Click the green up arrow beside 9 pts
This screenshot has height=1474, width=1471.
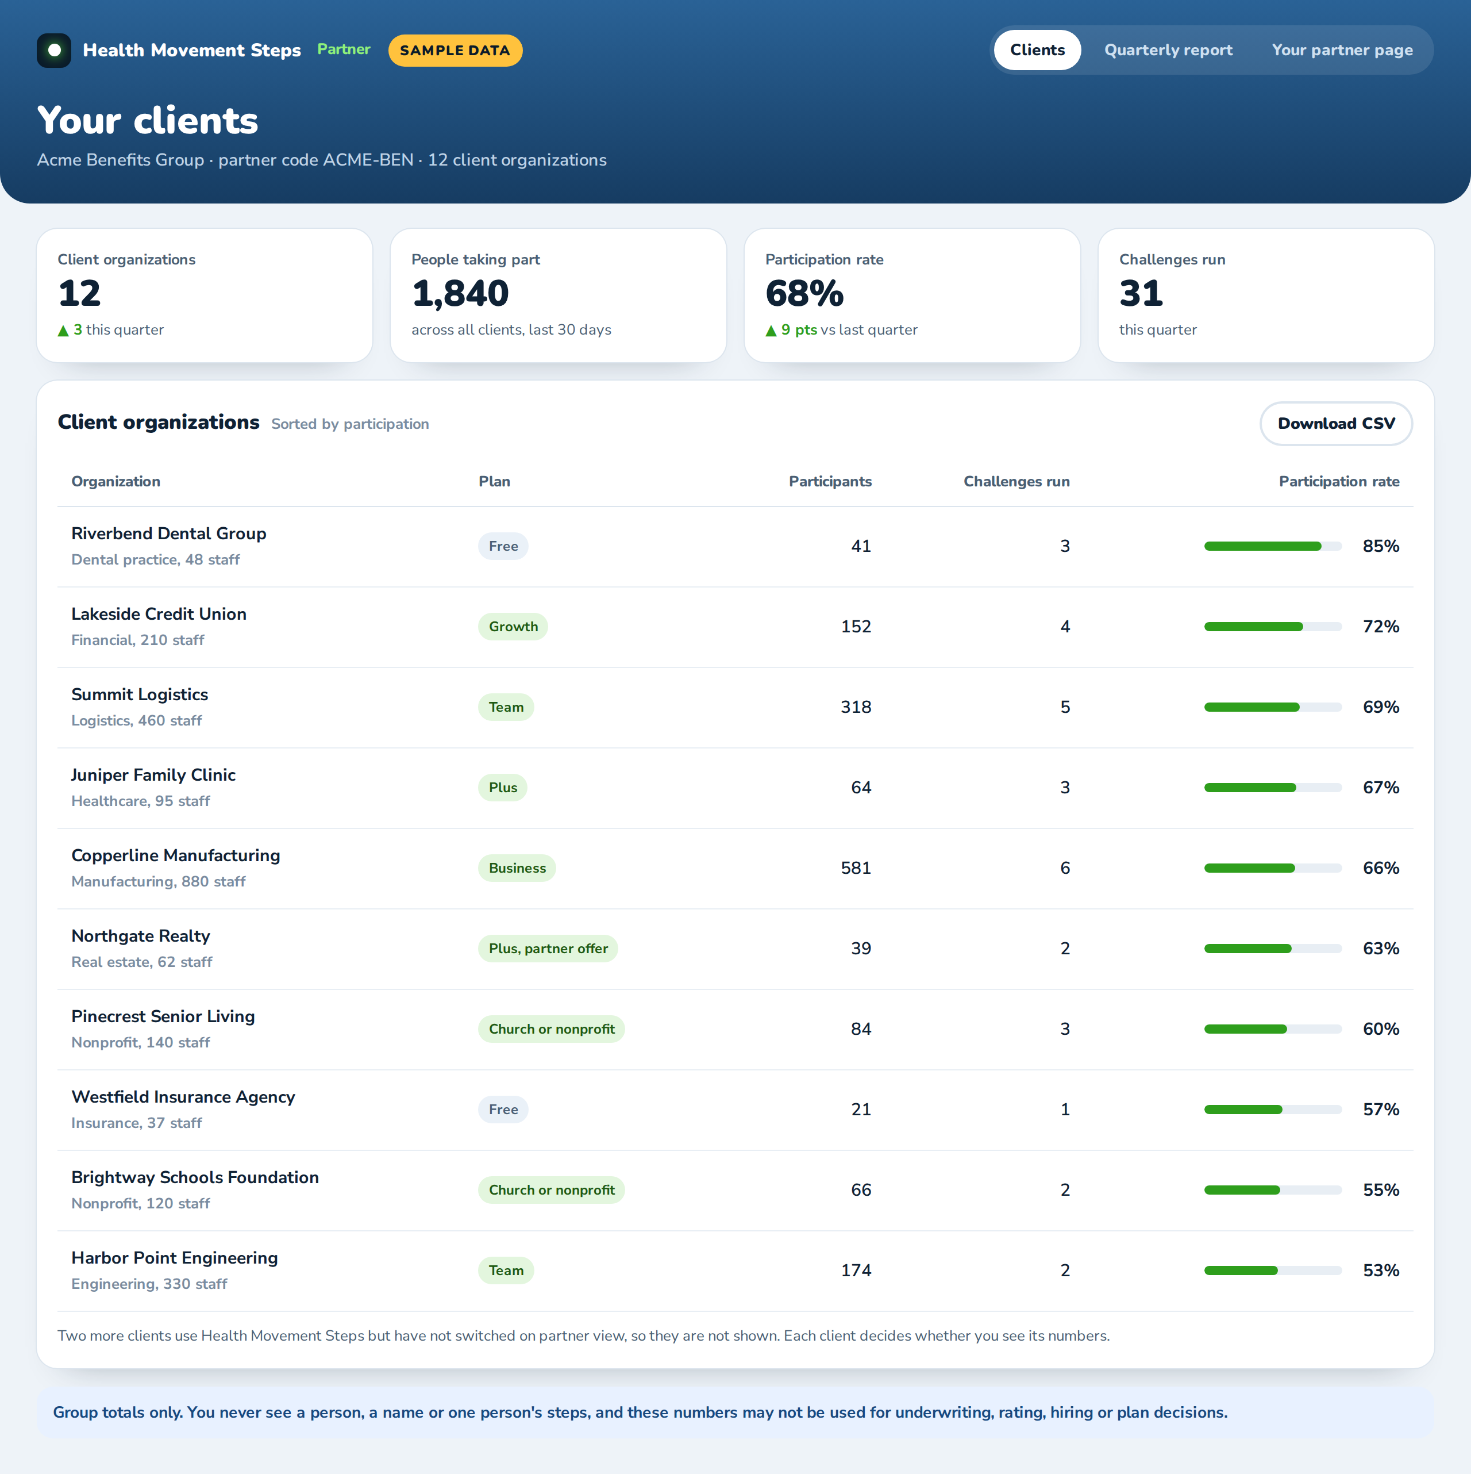(771, 331)
